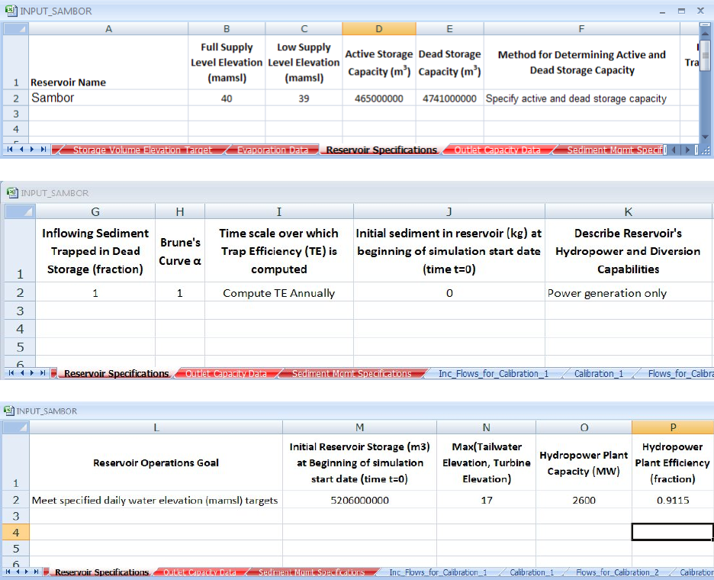Select the 'Sambor' reservoir name cell
The height and width of the screenshot is (580, 714).
(x=108, y=98)
